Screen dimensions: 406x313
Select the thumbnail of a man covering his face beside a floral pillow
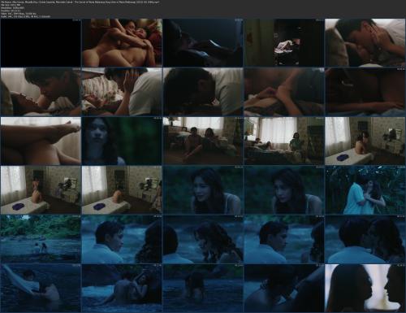[122, 92]
